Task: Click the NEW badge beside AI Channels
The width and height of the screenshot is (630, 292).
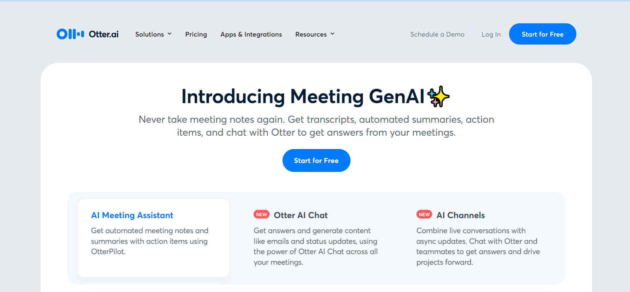Action: coord(424,215)
